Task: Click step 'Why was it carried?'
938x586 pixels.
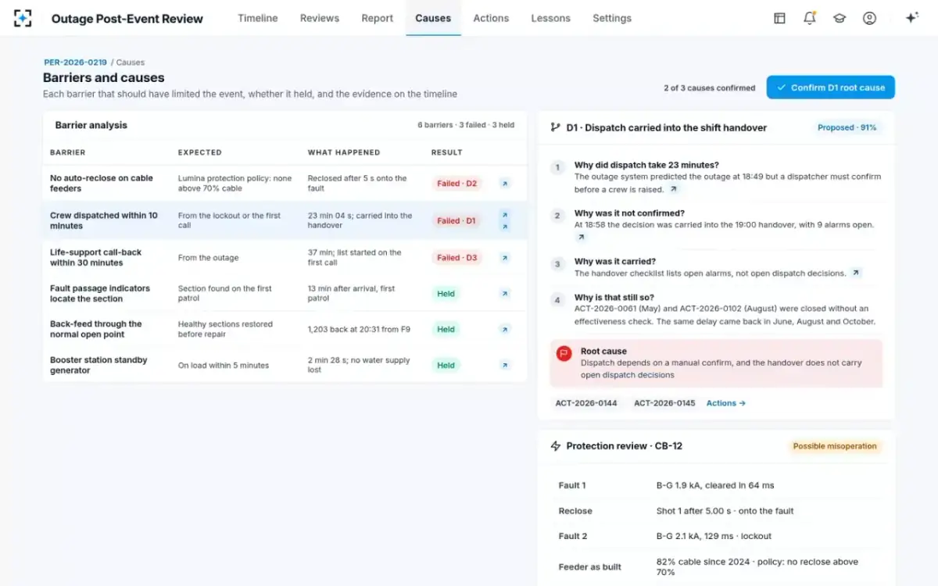Action: pos(615,262)
